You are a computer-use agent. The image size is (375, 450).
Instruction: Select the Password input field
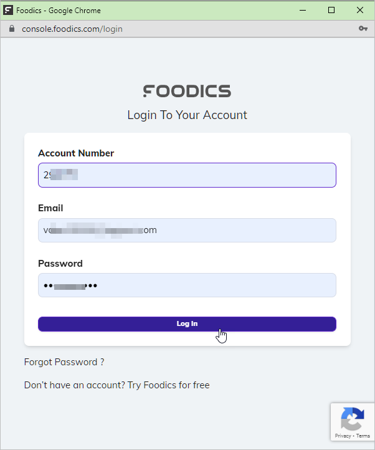(x=187, y=285)
